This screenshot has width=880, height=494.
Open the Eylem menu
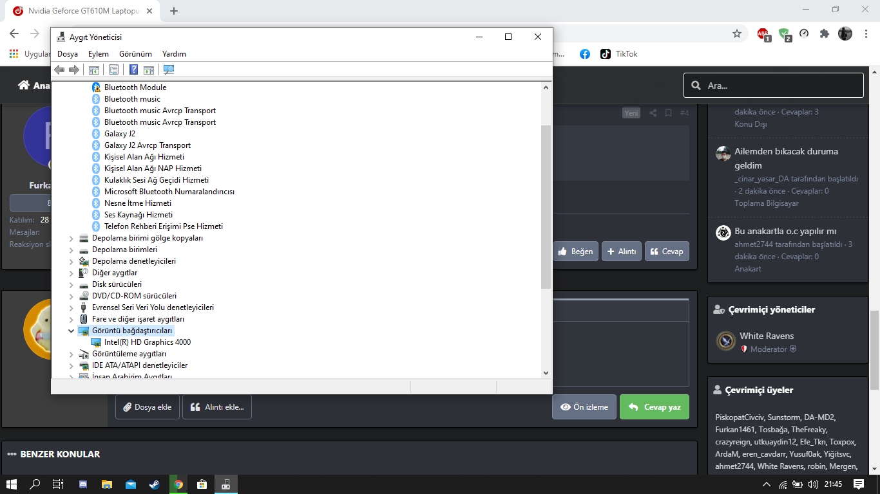point(99,54)
